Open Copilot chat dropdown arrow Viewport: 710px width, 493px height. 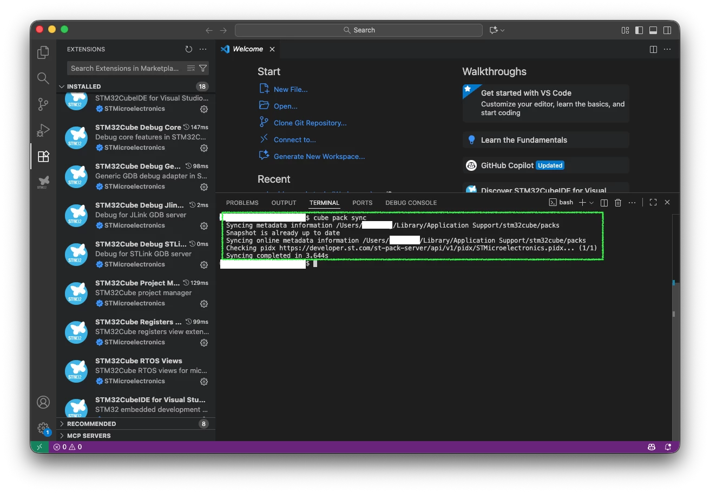pos(502,30)
